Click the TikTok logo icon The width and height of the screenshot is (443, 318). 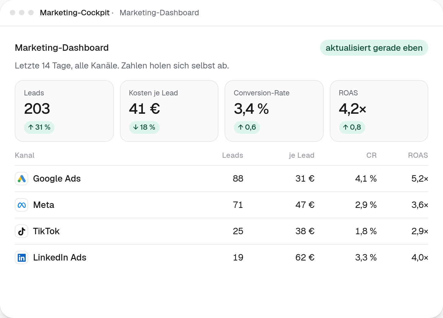21,231
